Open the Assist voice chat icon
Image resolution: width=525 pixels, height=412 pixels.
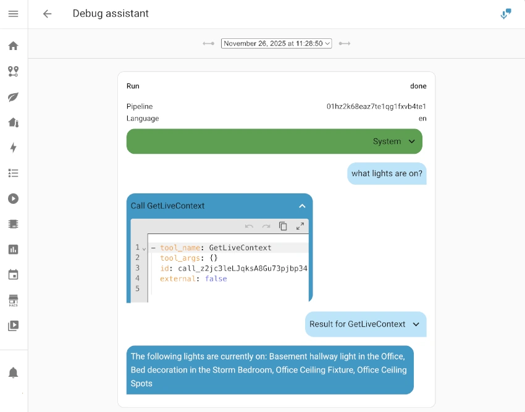[506, 14]
